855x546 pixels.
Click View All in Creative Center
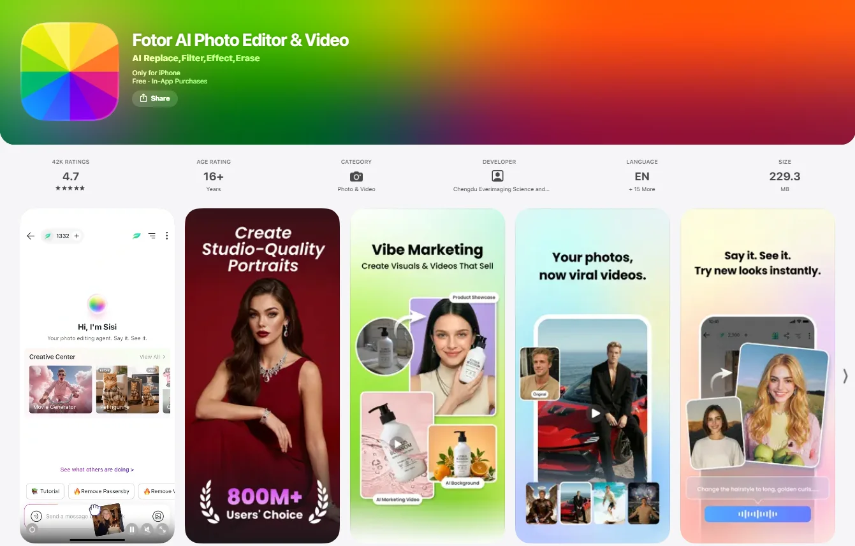[152, 357]
